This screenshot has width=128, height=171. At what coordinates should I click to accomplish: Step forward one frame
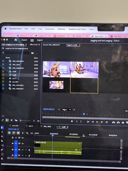pos(102,122)
